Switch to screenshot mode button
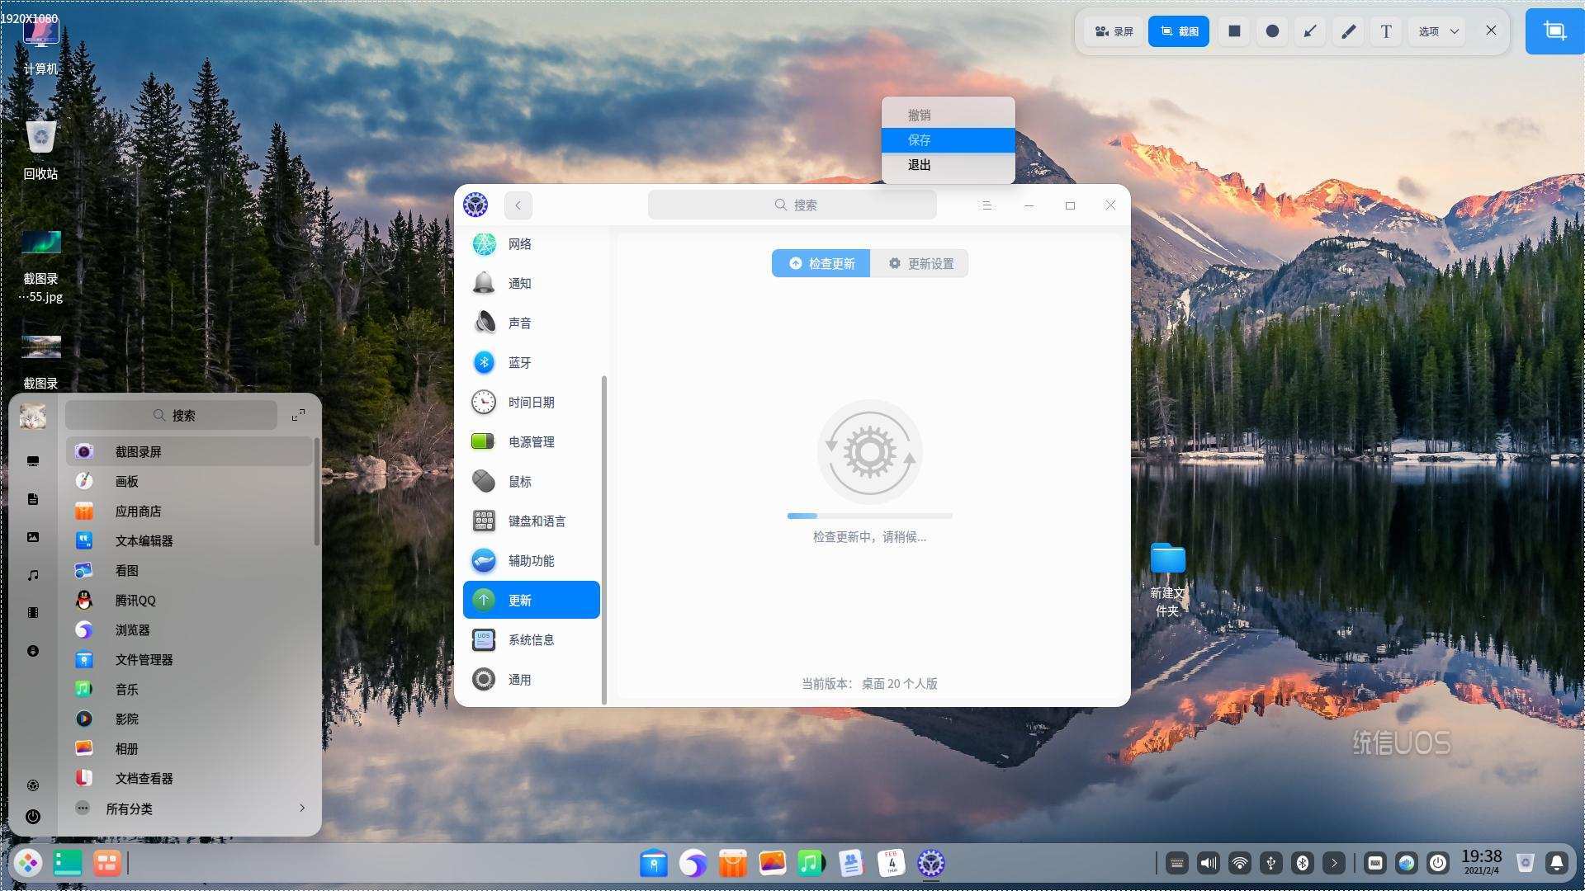Viewport: 1585px width, 891px height. point(1179,31)
